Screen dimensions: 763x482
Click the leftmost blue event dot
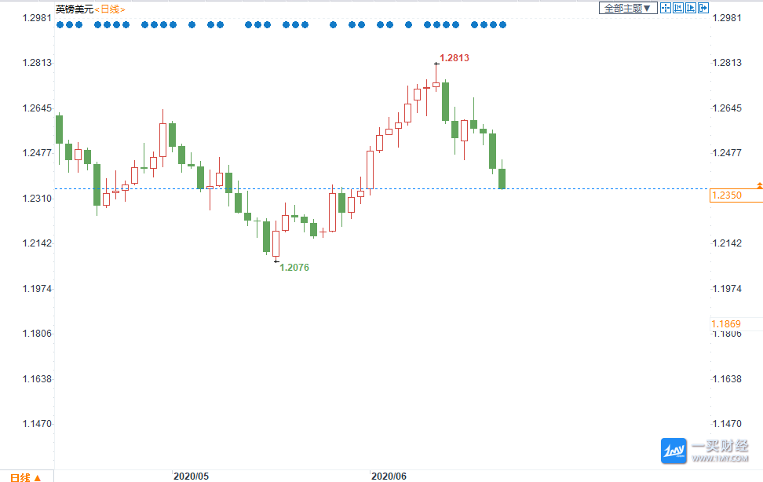tap(60, 25)
